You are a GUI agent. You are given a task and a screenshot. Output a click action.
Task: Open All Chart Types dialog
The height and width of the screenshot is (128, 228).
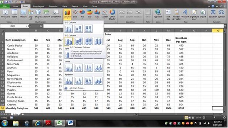coord(77,88)
